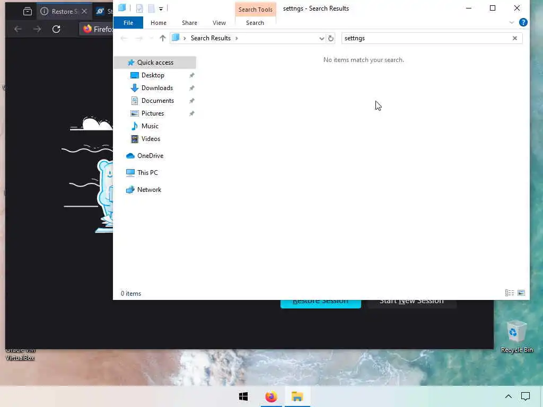Image resolution: width=543 pixels, height=407 pixels.
Task: Switch to details view layout icon
Action: click(x=510, y=293)
